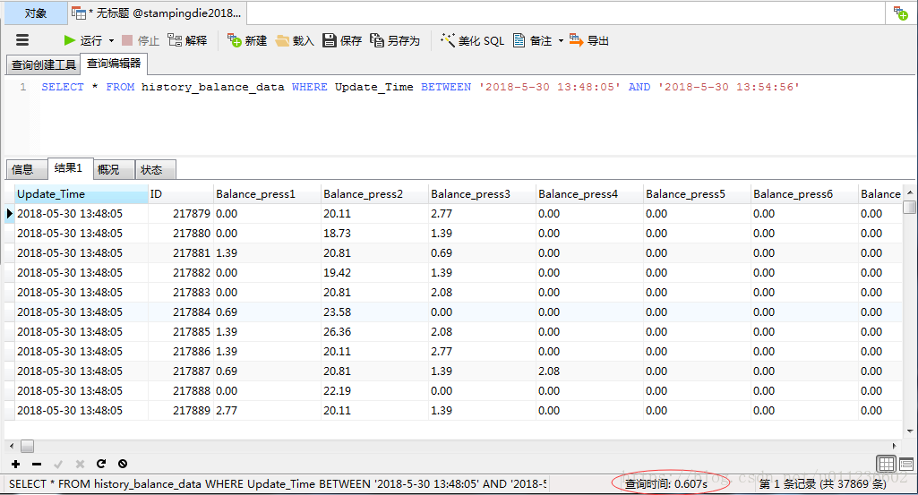The image size is (918, 495).
Task: Click the horizontal scrollbar left arrow
Action: pos(12,446)
